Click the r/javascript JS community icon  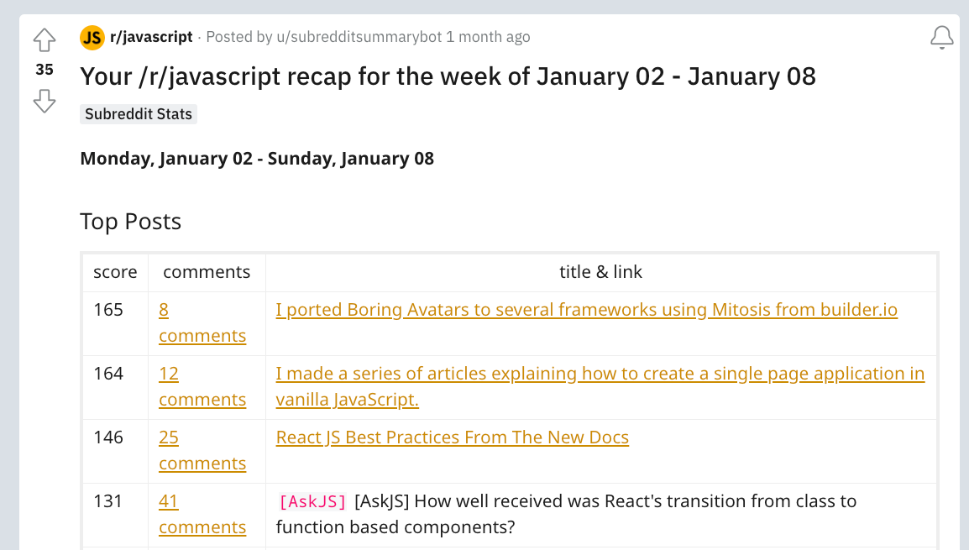click(92, 38)
